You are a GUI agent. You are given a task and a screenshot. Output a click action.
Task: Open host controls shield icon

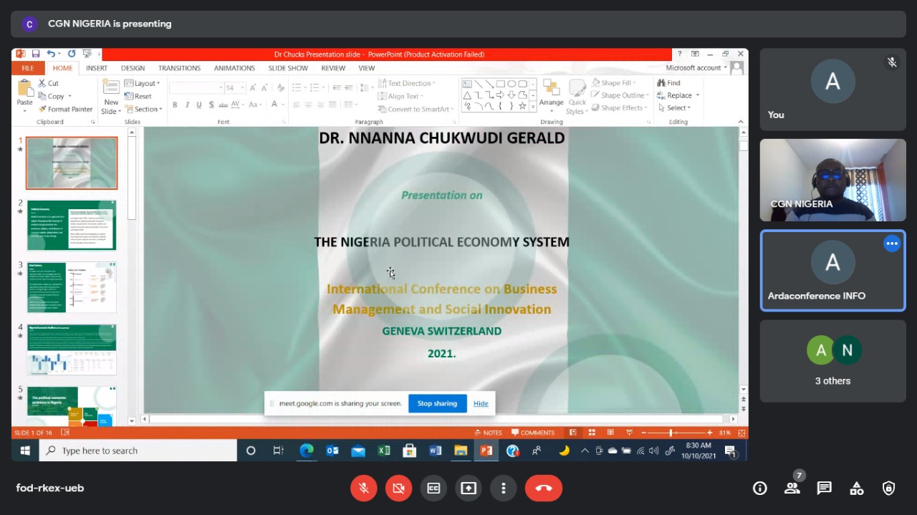tap(889, 488)
